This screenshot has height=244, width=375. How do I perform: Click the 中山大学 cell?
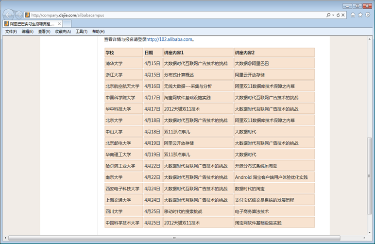click(x=124, y=132)
